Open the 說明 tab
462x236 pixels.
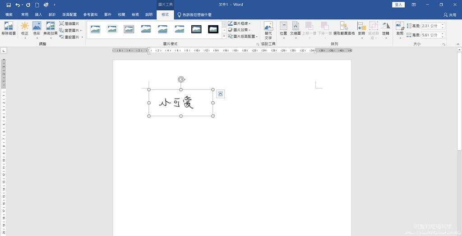point(149,14)
